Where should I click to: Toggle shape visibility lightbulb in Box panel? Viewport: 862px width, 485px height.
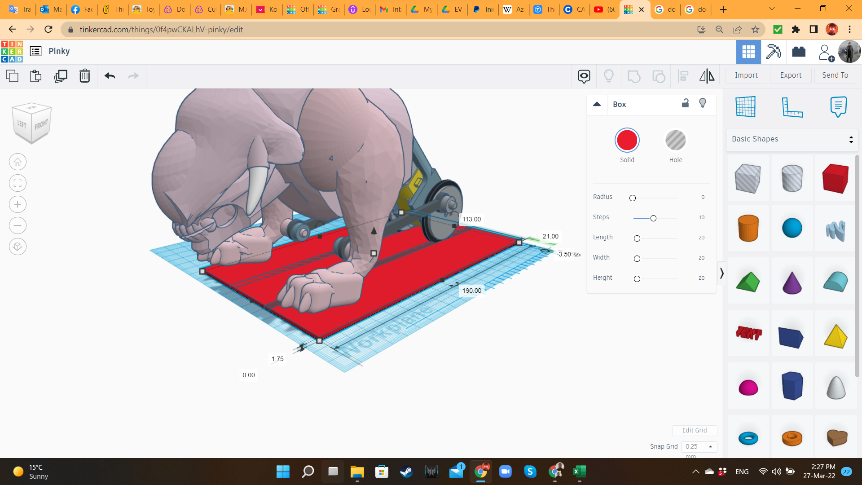point(703,103)
